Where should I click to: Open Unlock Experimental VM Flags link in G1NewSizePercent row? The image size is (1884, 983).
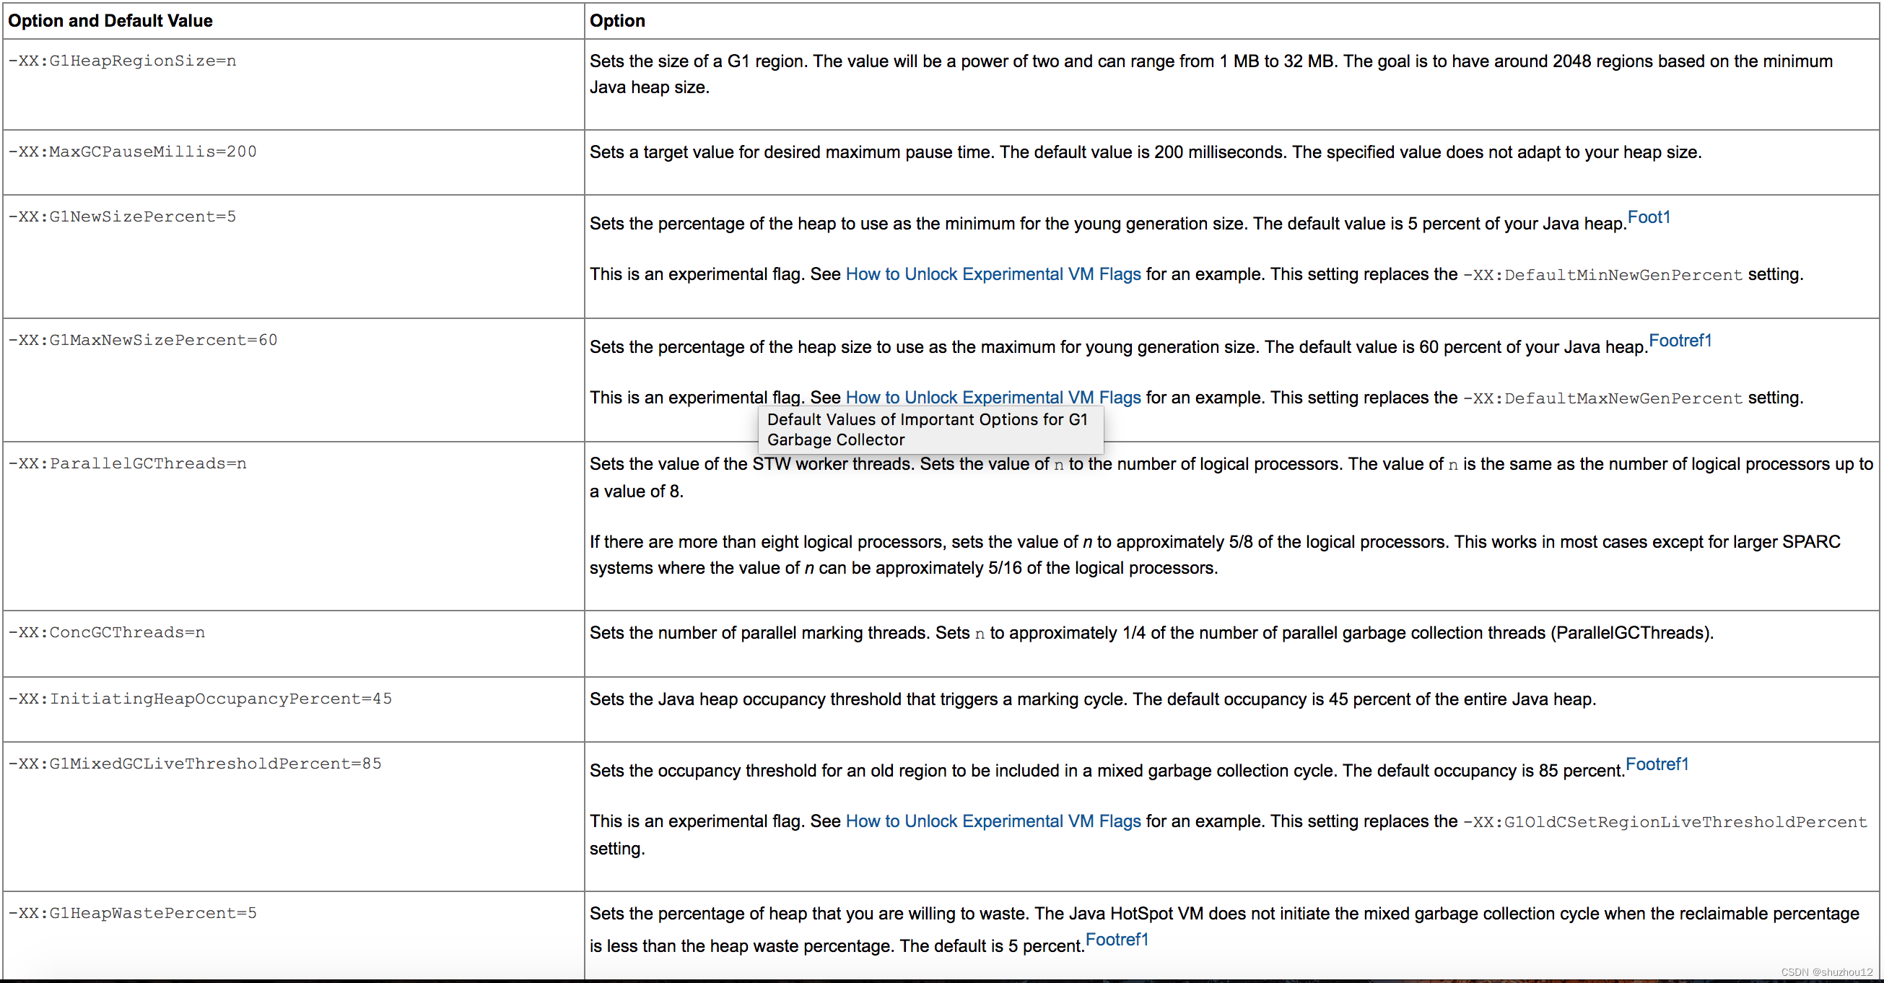[x=993, y=274]
